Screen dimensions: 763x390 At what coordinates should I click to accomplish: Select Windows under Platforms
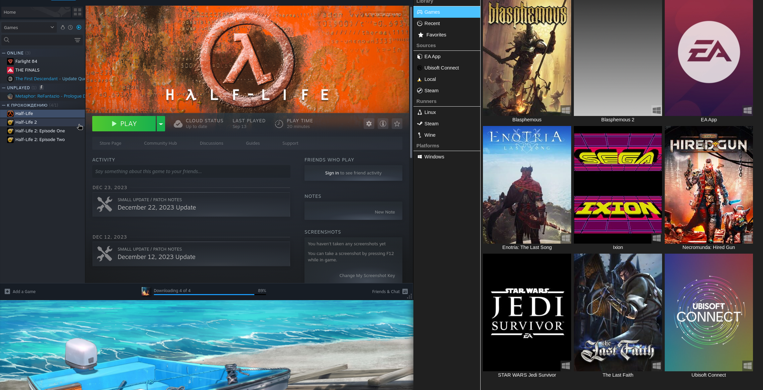(x=447, y=157)
